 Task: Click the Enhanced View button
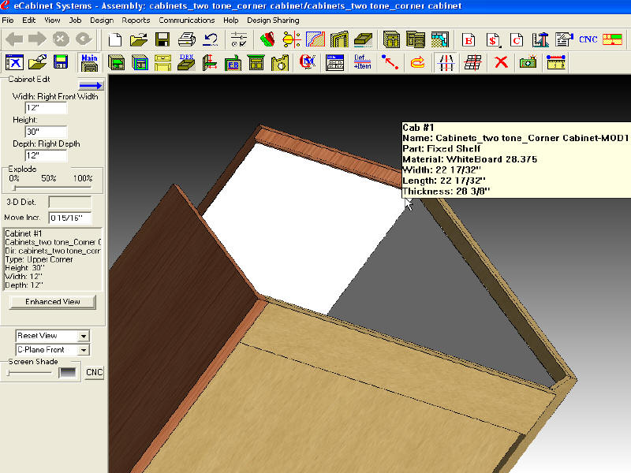pos(53,302)
